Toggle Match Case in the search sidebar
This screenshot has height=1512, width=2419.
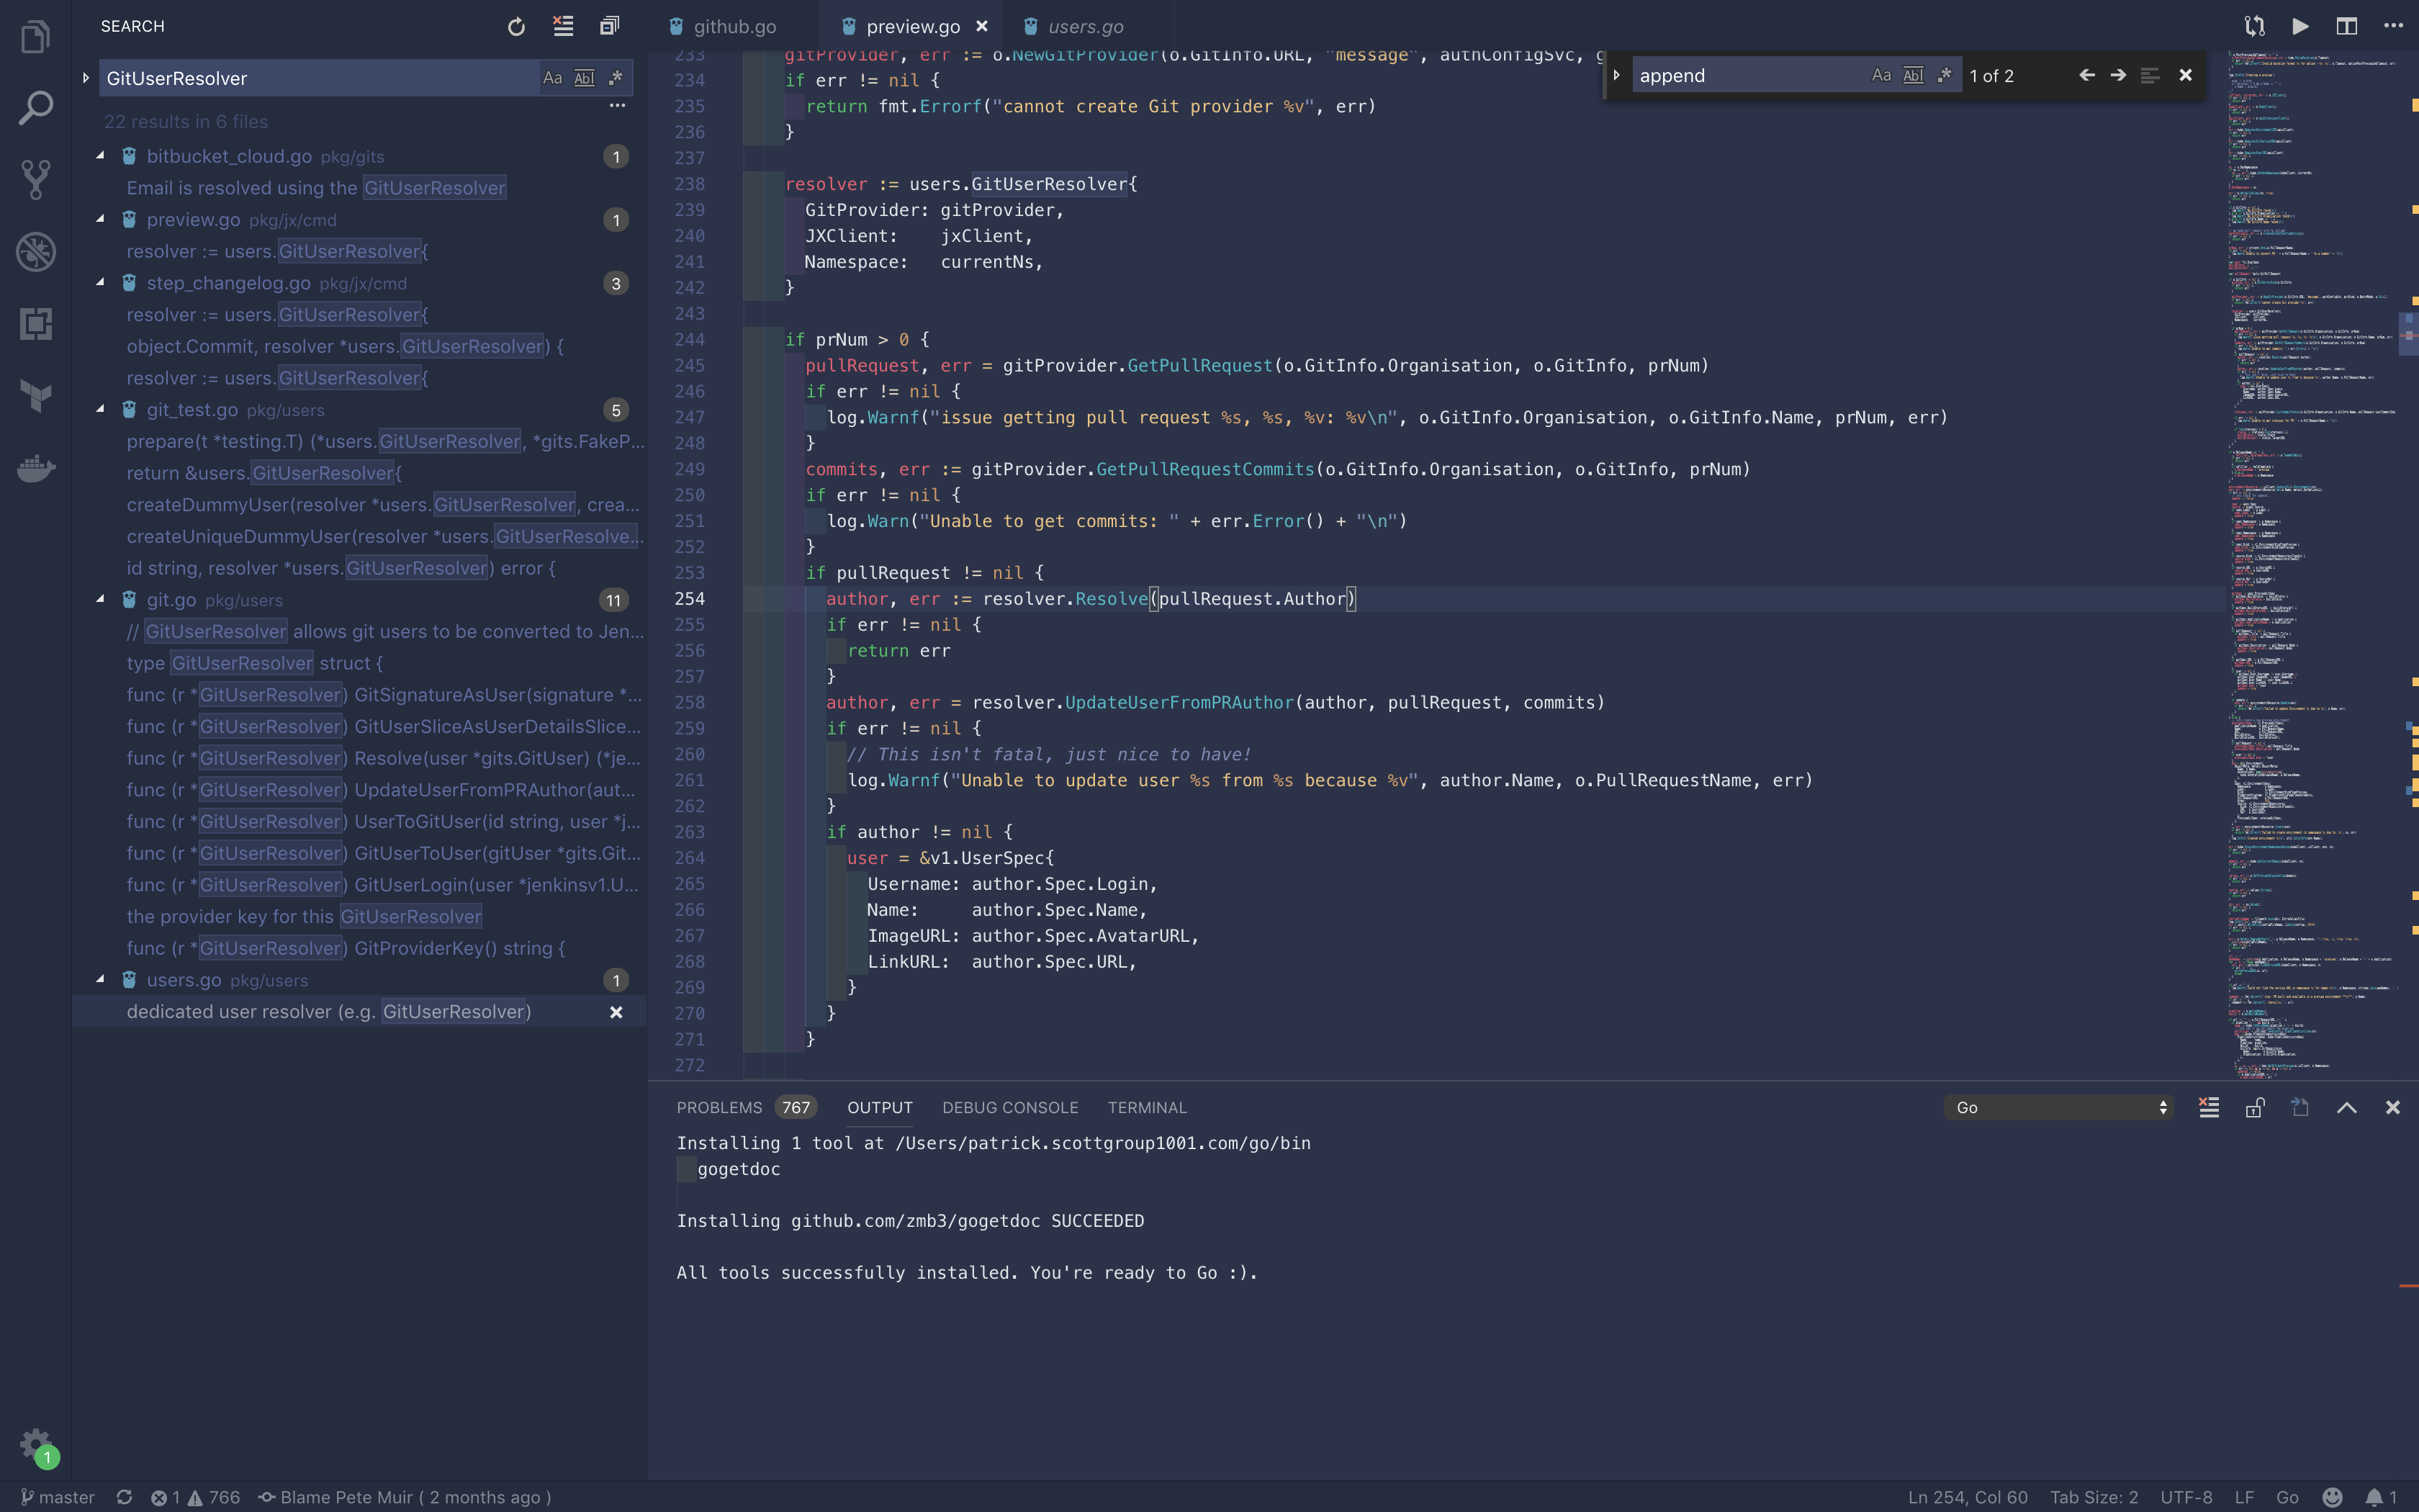[x=551, y=78]
